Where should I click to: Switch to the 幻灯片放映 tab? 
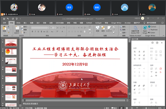coord(60,23)
